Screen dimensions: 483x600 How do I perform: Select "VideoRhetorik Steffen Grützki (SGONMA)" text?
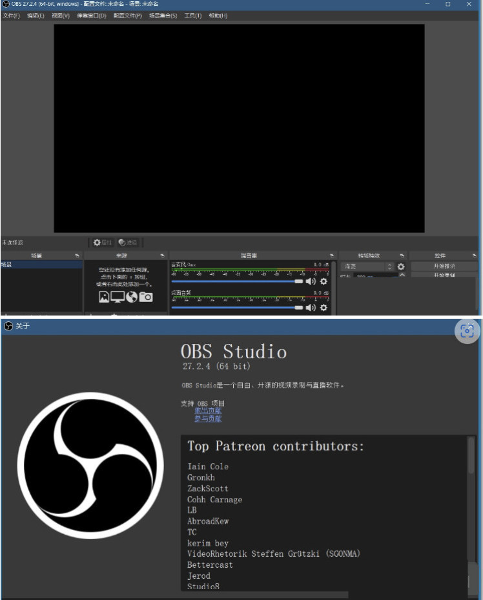274,553
